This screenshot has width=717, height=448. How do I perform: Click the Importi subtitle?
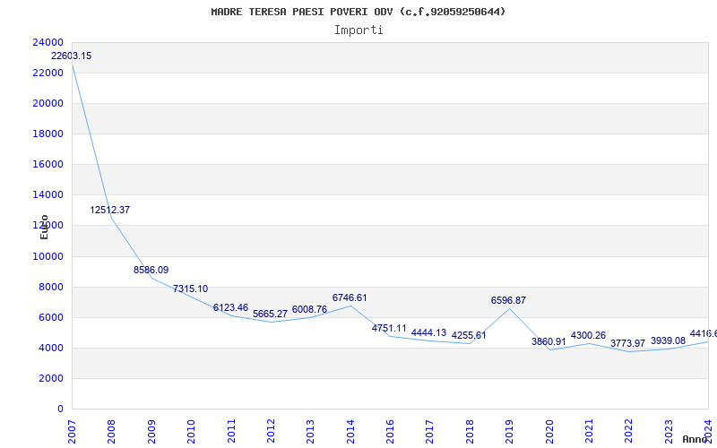(358, 30)
